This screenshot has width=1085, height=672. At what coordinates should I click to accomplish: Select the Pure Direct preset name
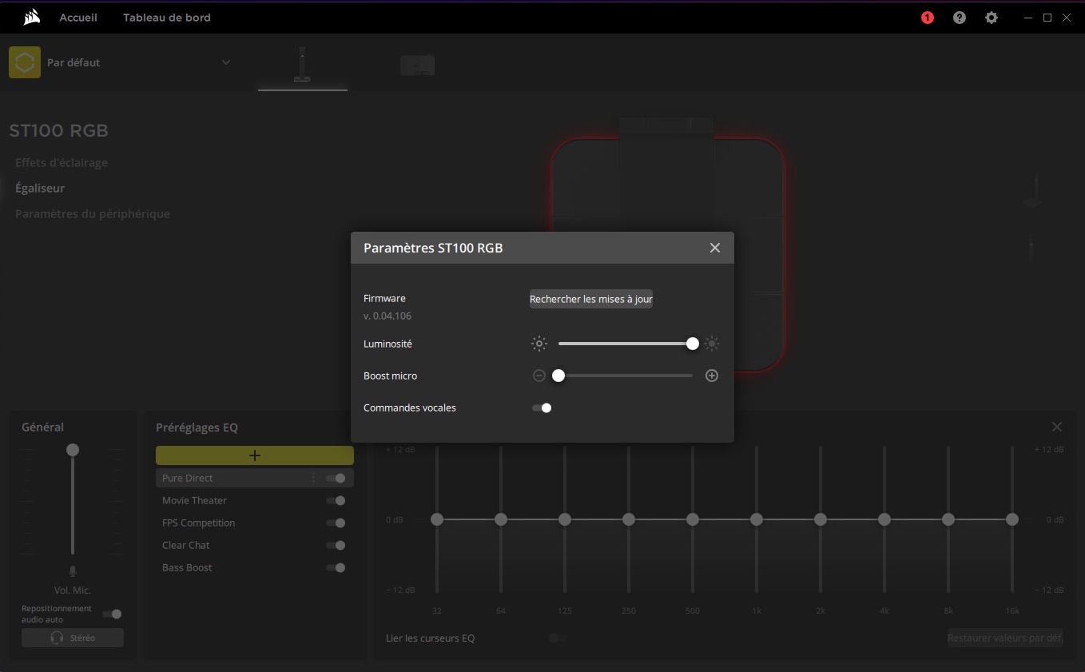tap(188, 478)
